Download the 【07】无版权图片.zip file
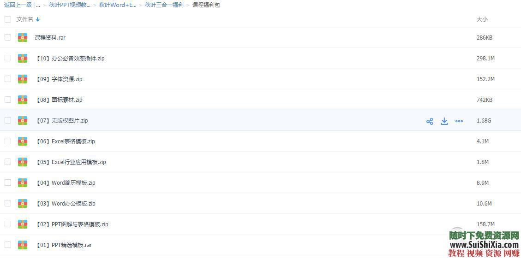 tap(444, 121)
